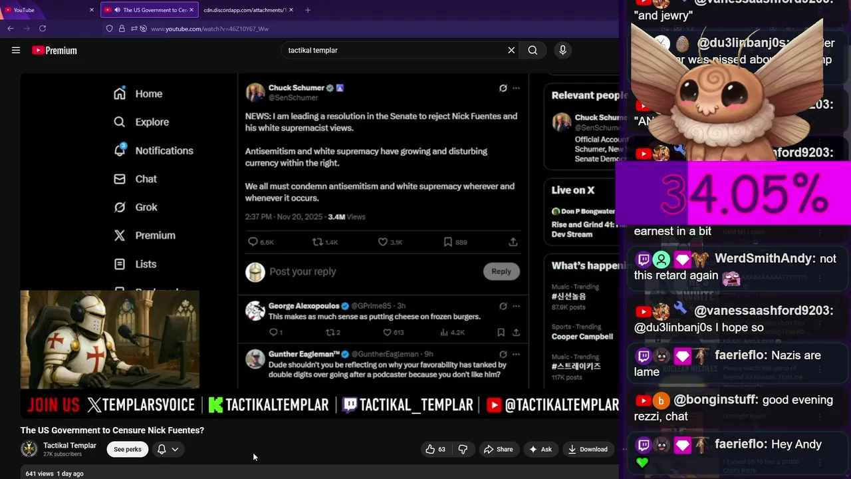
Task: Like the video with thumbs up
Action: pyautogui.click(x=435, y=449)
